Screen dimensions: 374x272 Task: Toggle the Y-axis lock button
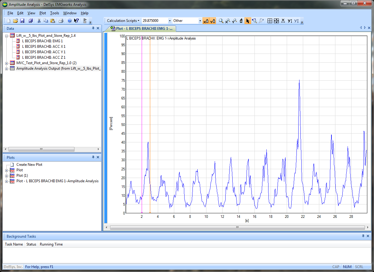click(213, 21)
